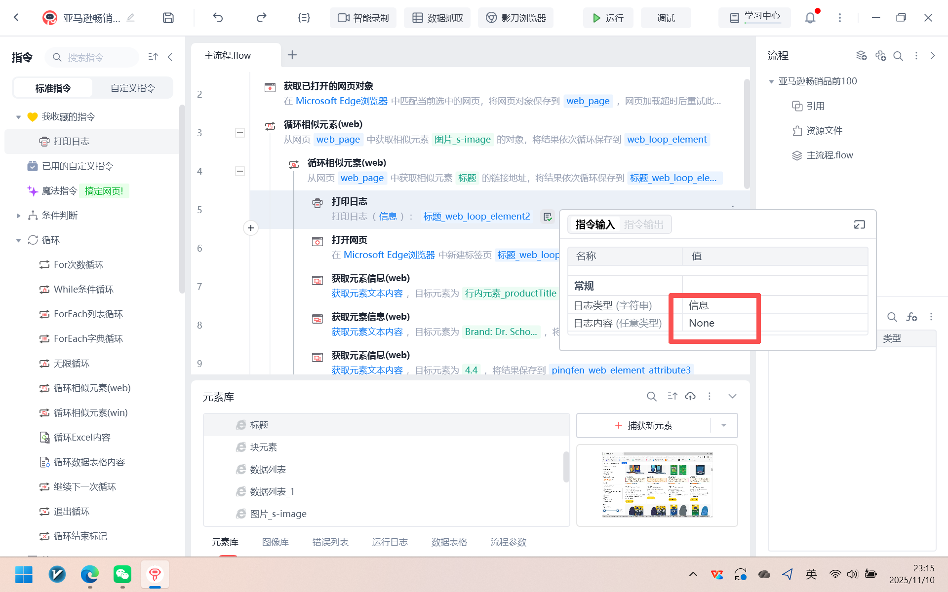Start debugging with 调试 button
This screenshot has width=948, height=592.
pos(666,18)
